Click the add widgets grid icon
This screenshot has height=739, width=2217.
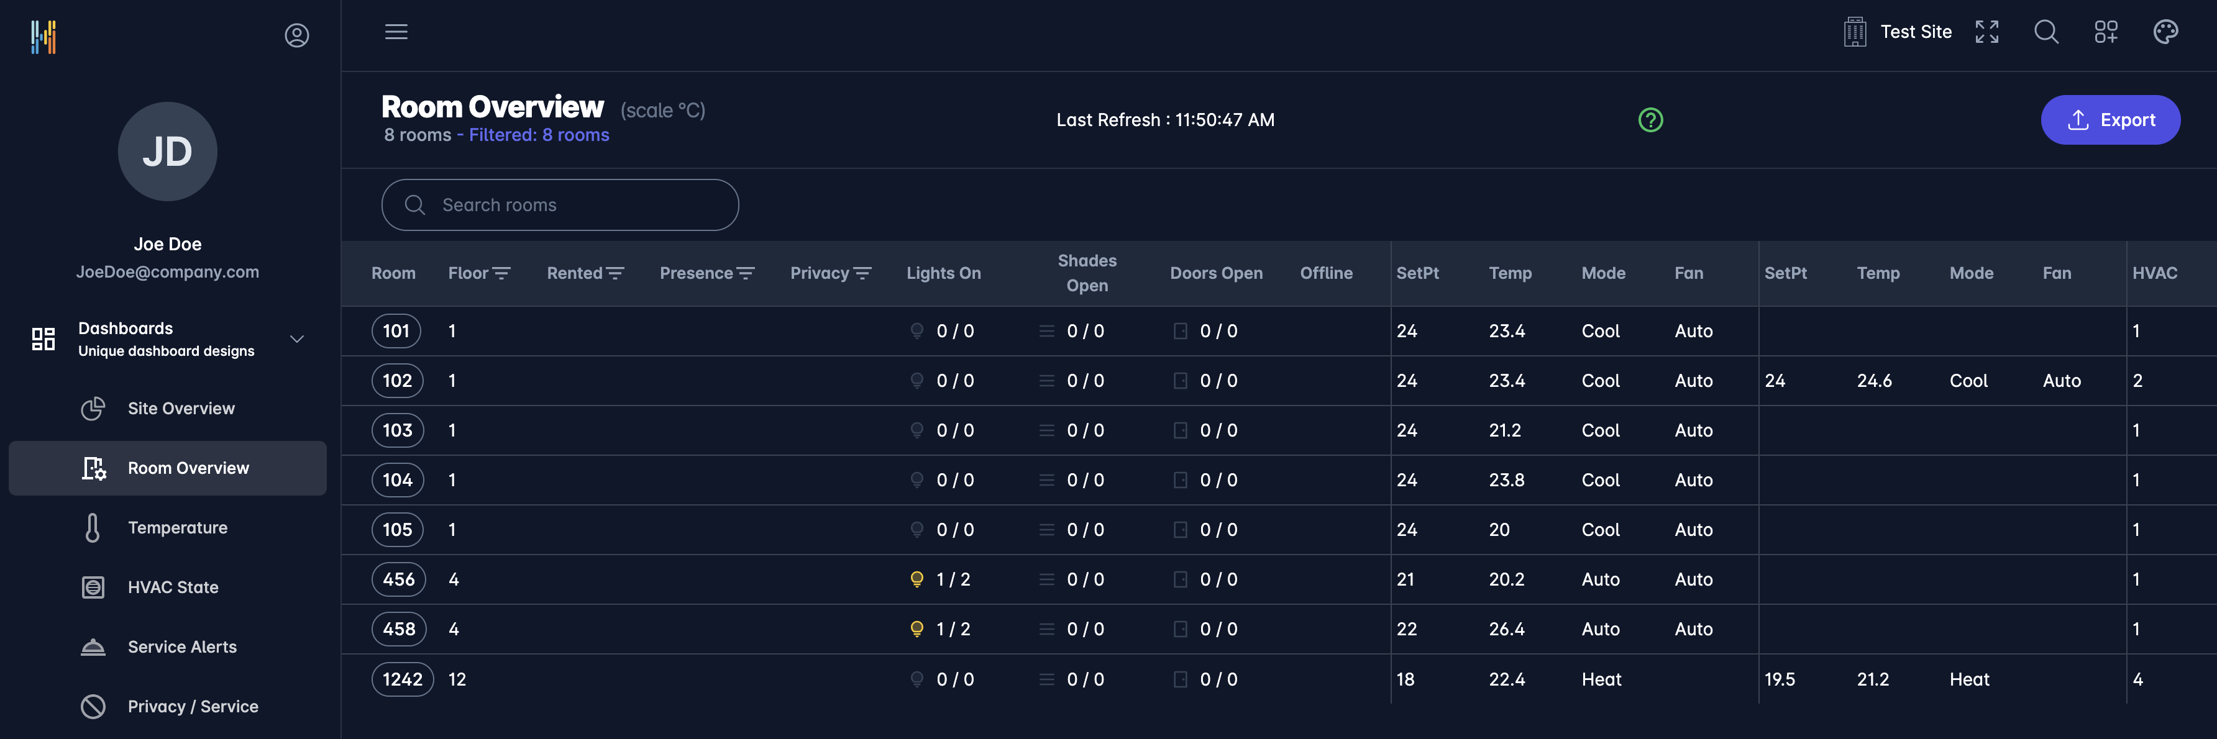pos(2105,33)
